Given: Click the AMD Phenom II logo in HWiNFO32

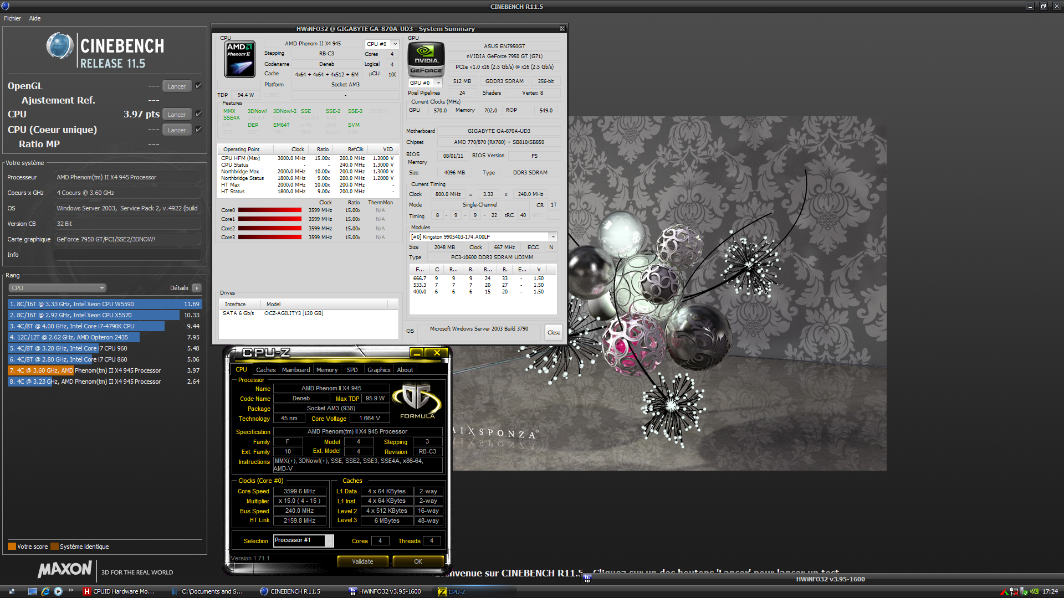Looking at the screenshot, I should pyautogui.click(x=240, y=59).
